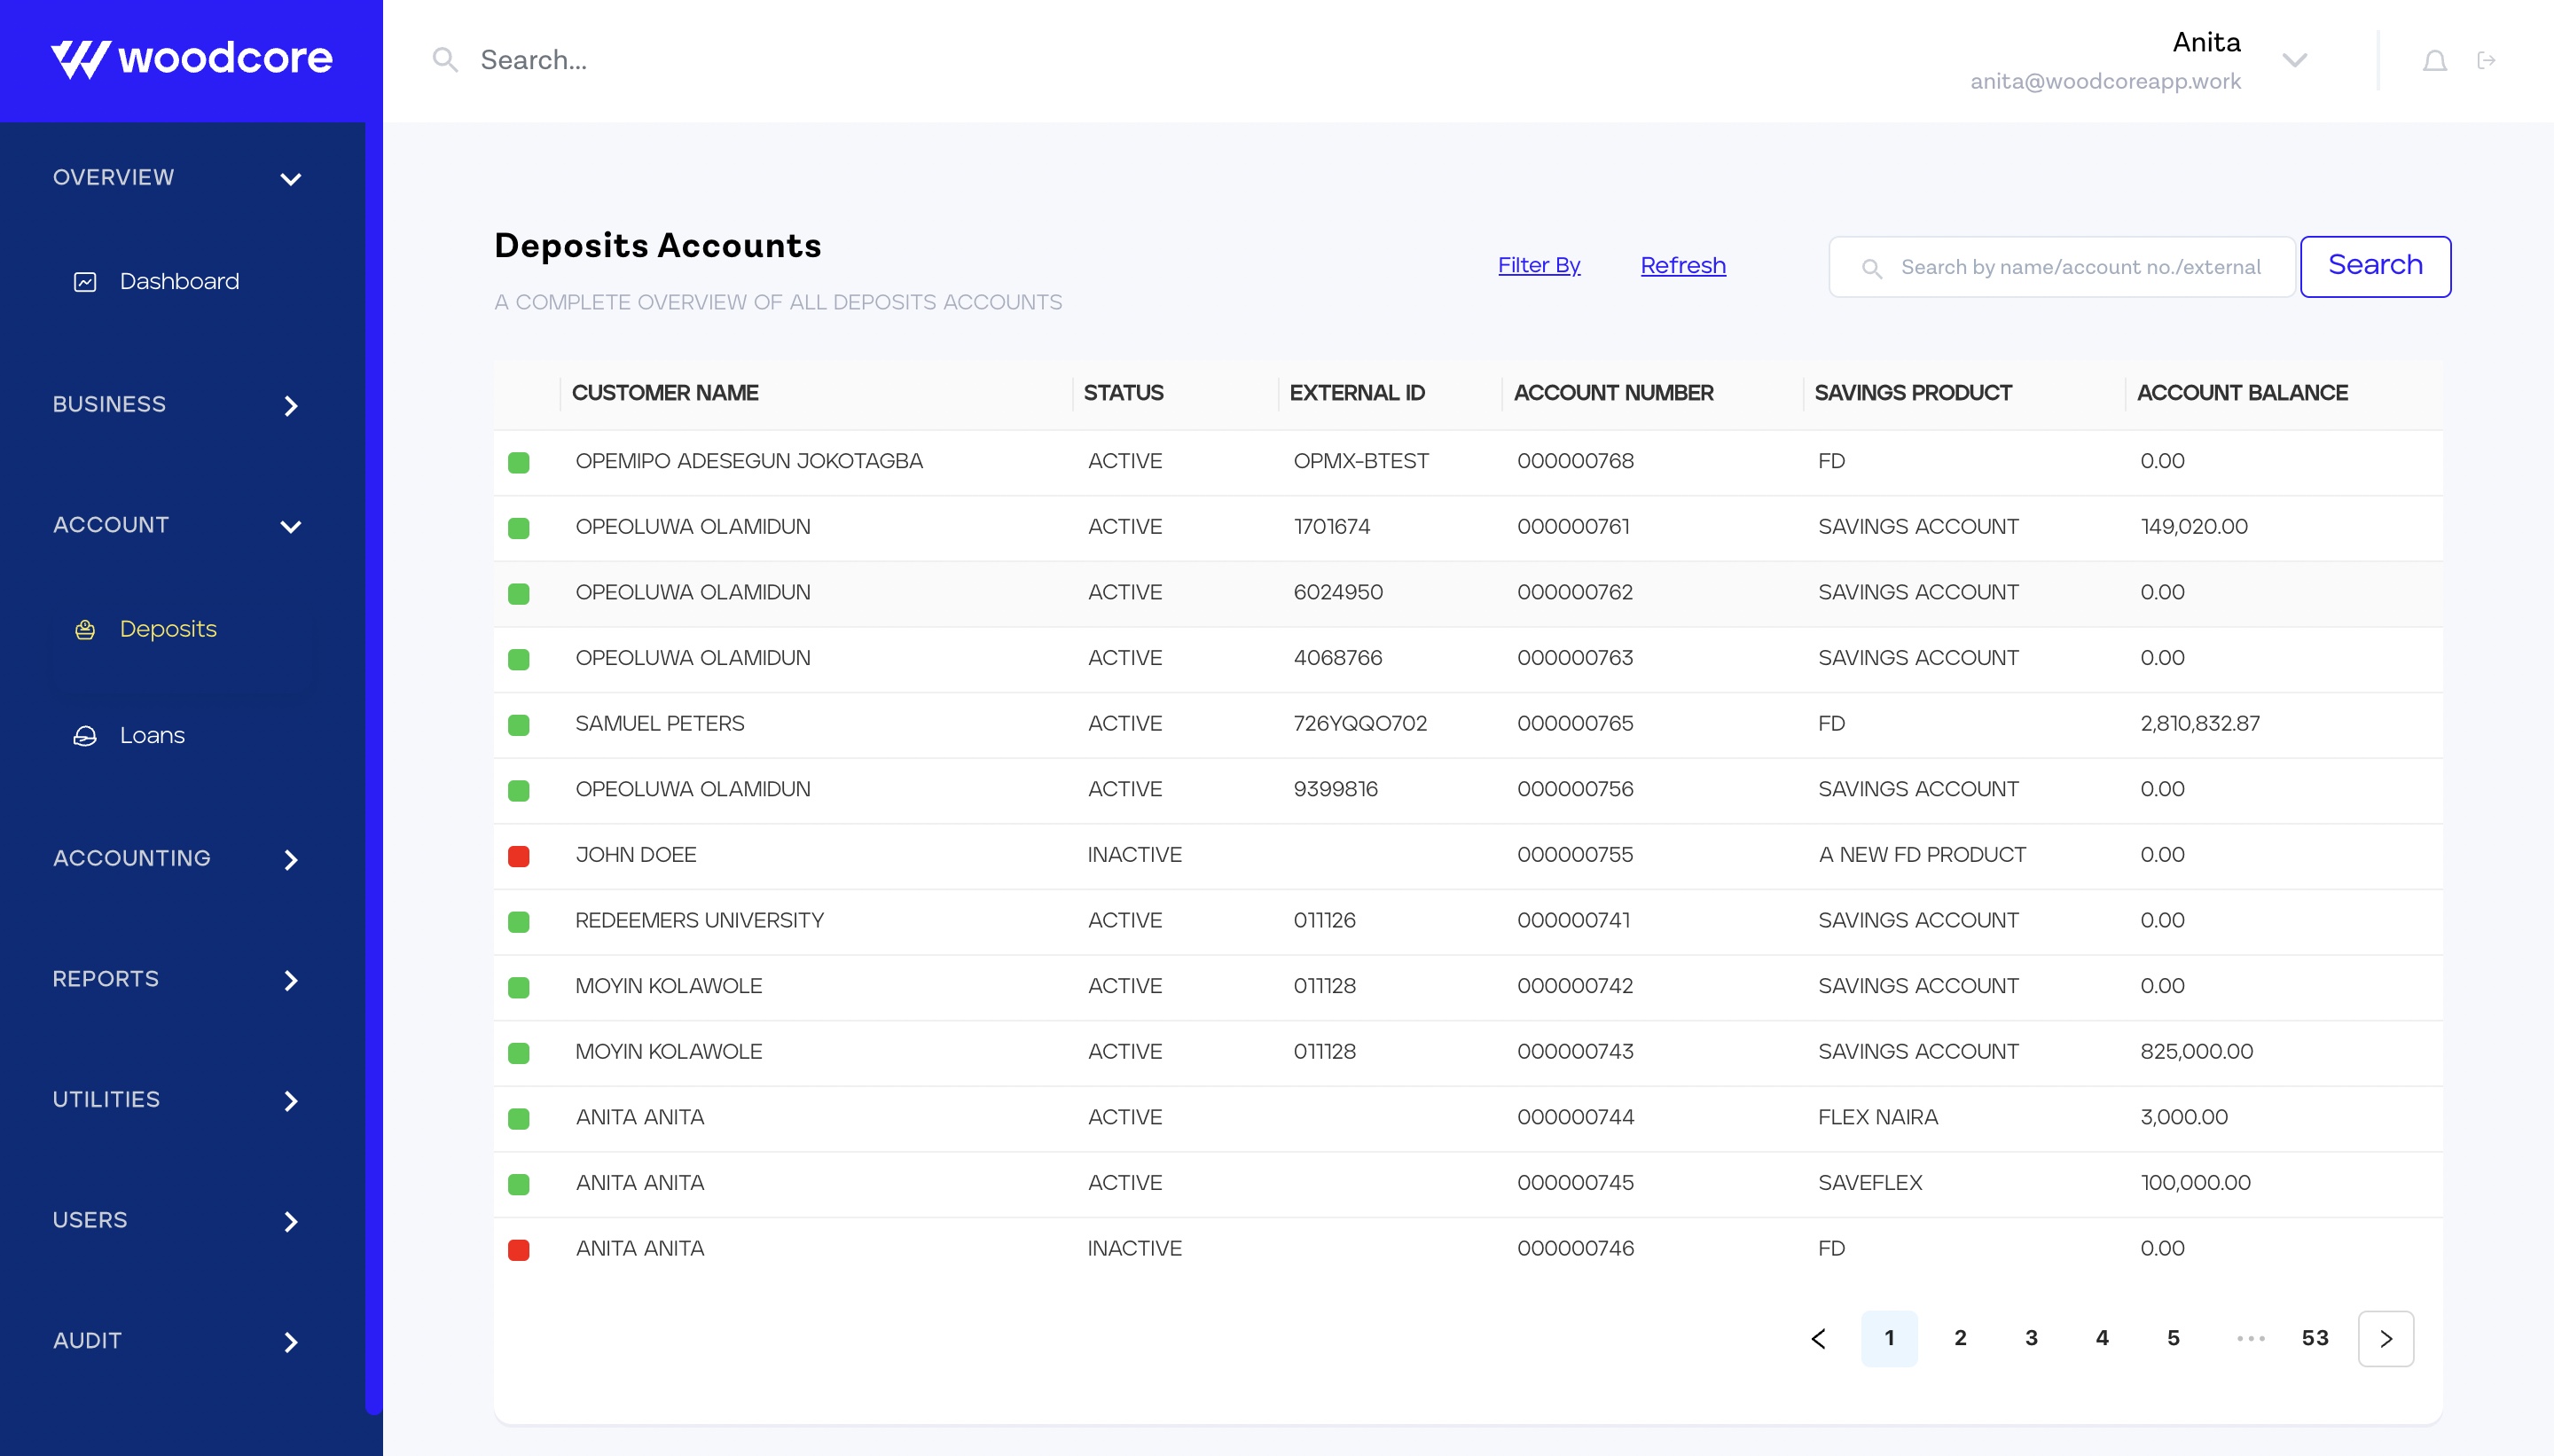2554x1456 pixels.
Task: Click red status square for JOHN DOEE
Action: 518,856
